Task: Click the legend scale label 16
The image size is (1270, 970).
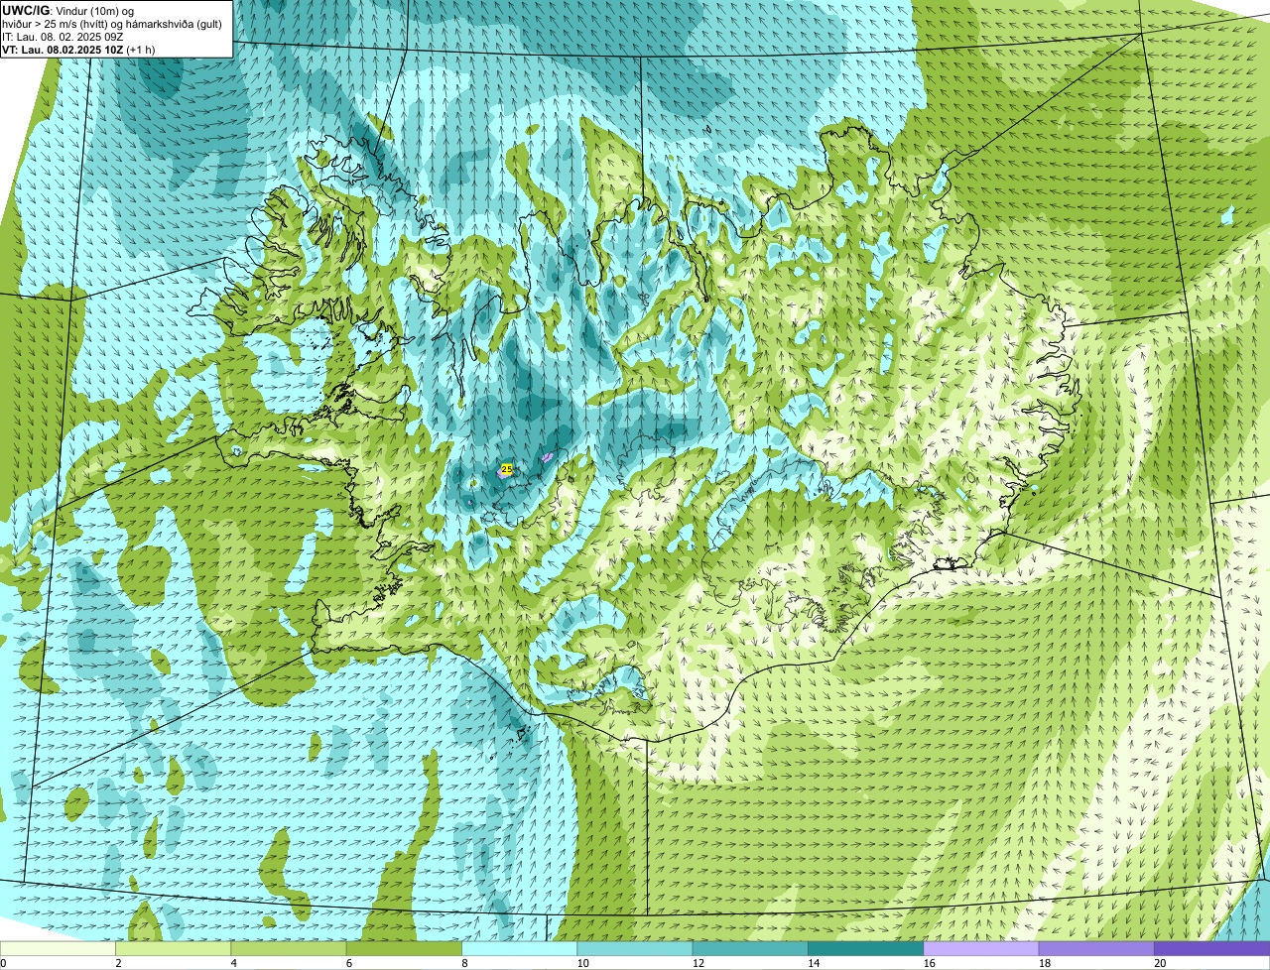Action: 928,963
